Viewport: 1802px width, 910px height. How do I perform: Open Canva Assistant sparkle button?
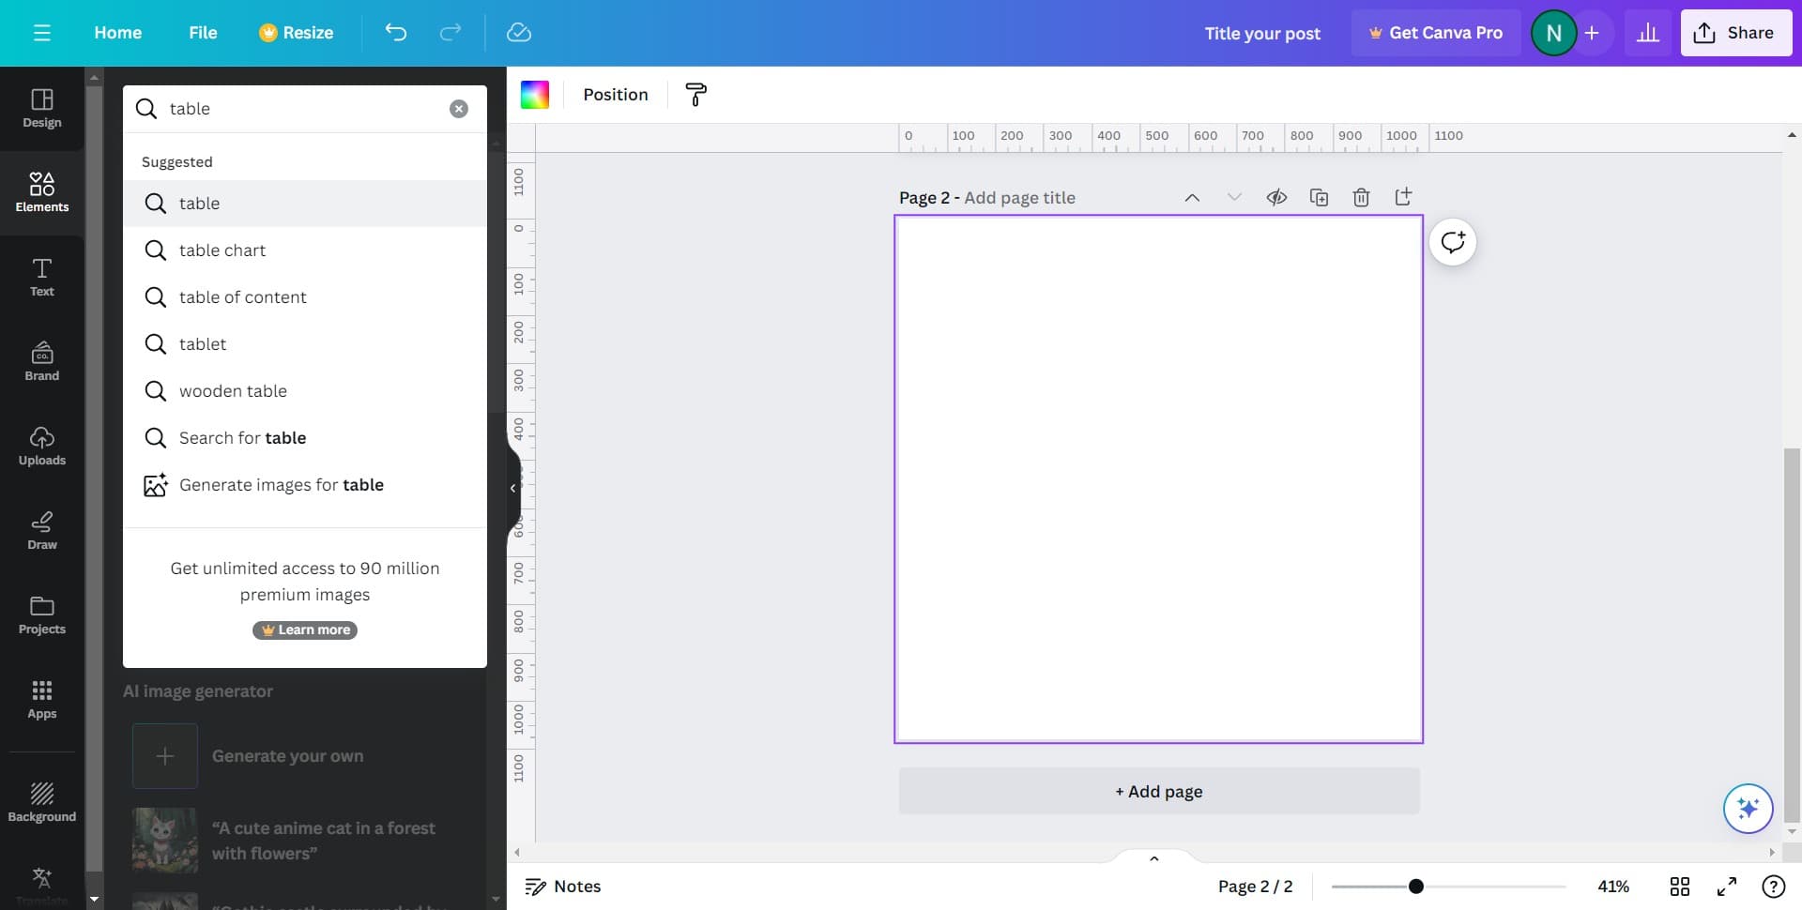pyautogui.click(x=1748, y=808)
